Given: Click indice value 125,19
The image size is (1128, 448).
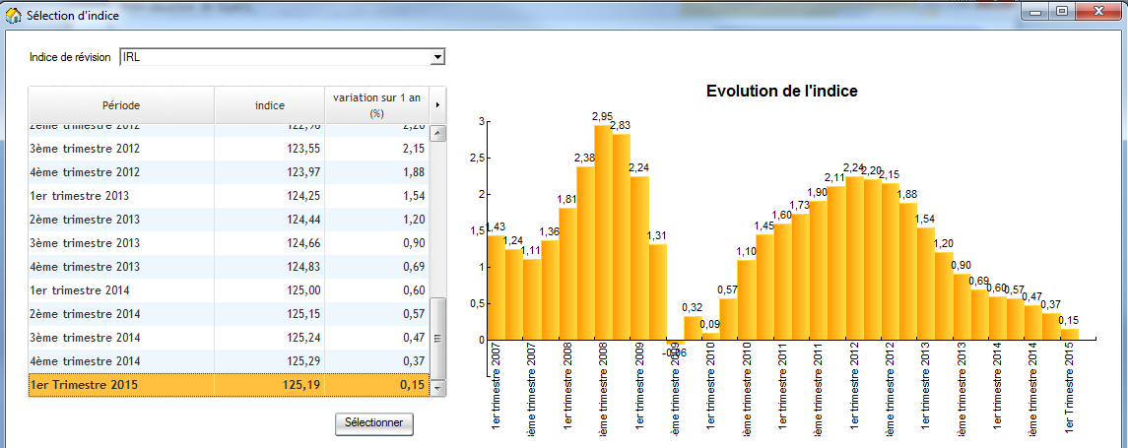Looking at the screenshot, I should [x=303, y=385].
